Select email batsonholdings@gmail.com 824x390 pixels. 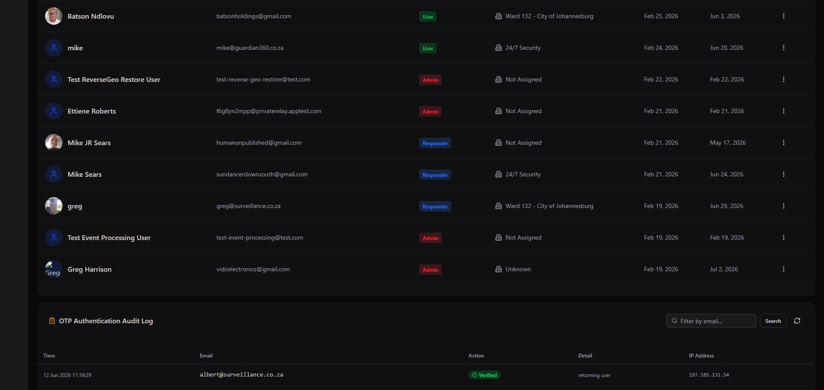pos(254,16)
